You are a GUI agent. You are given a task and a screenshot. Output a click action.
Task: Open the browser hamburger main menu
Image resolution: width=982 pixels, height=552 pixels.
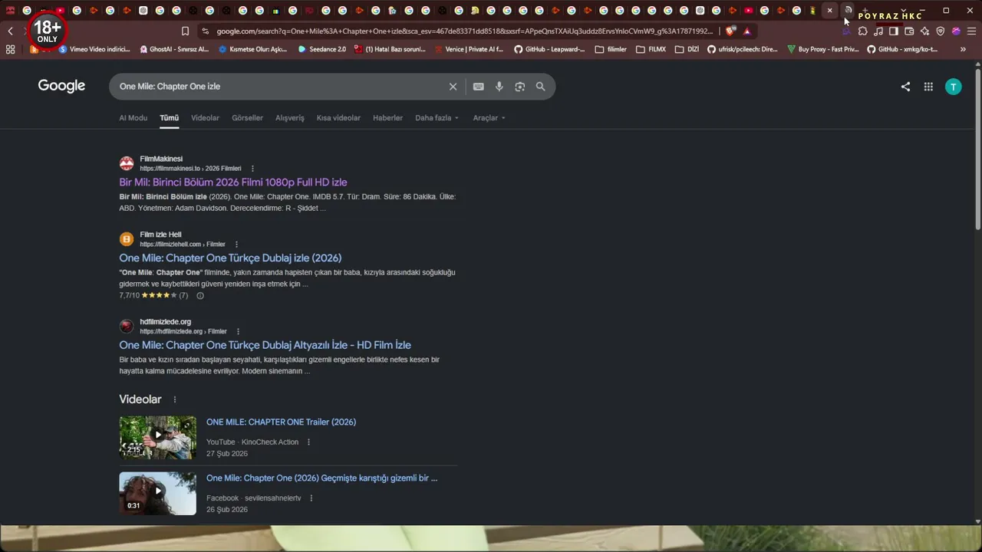coord(971,31)
